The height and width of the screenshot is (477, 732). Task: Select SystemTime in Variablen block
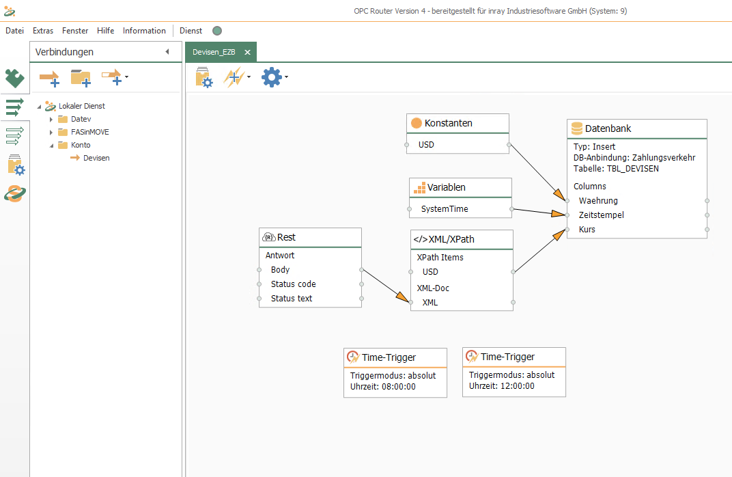460,209
